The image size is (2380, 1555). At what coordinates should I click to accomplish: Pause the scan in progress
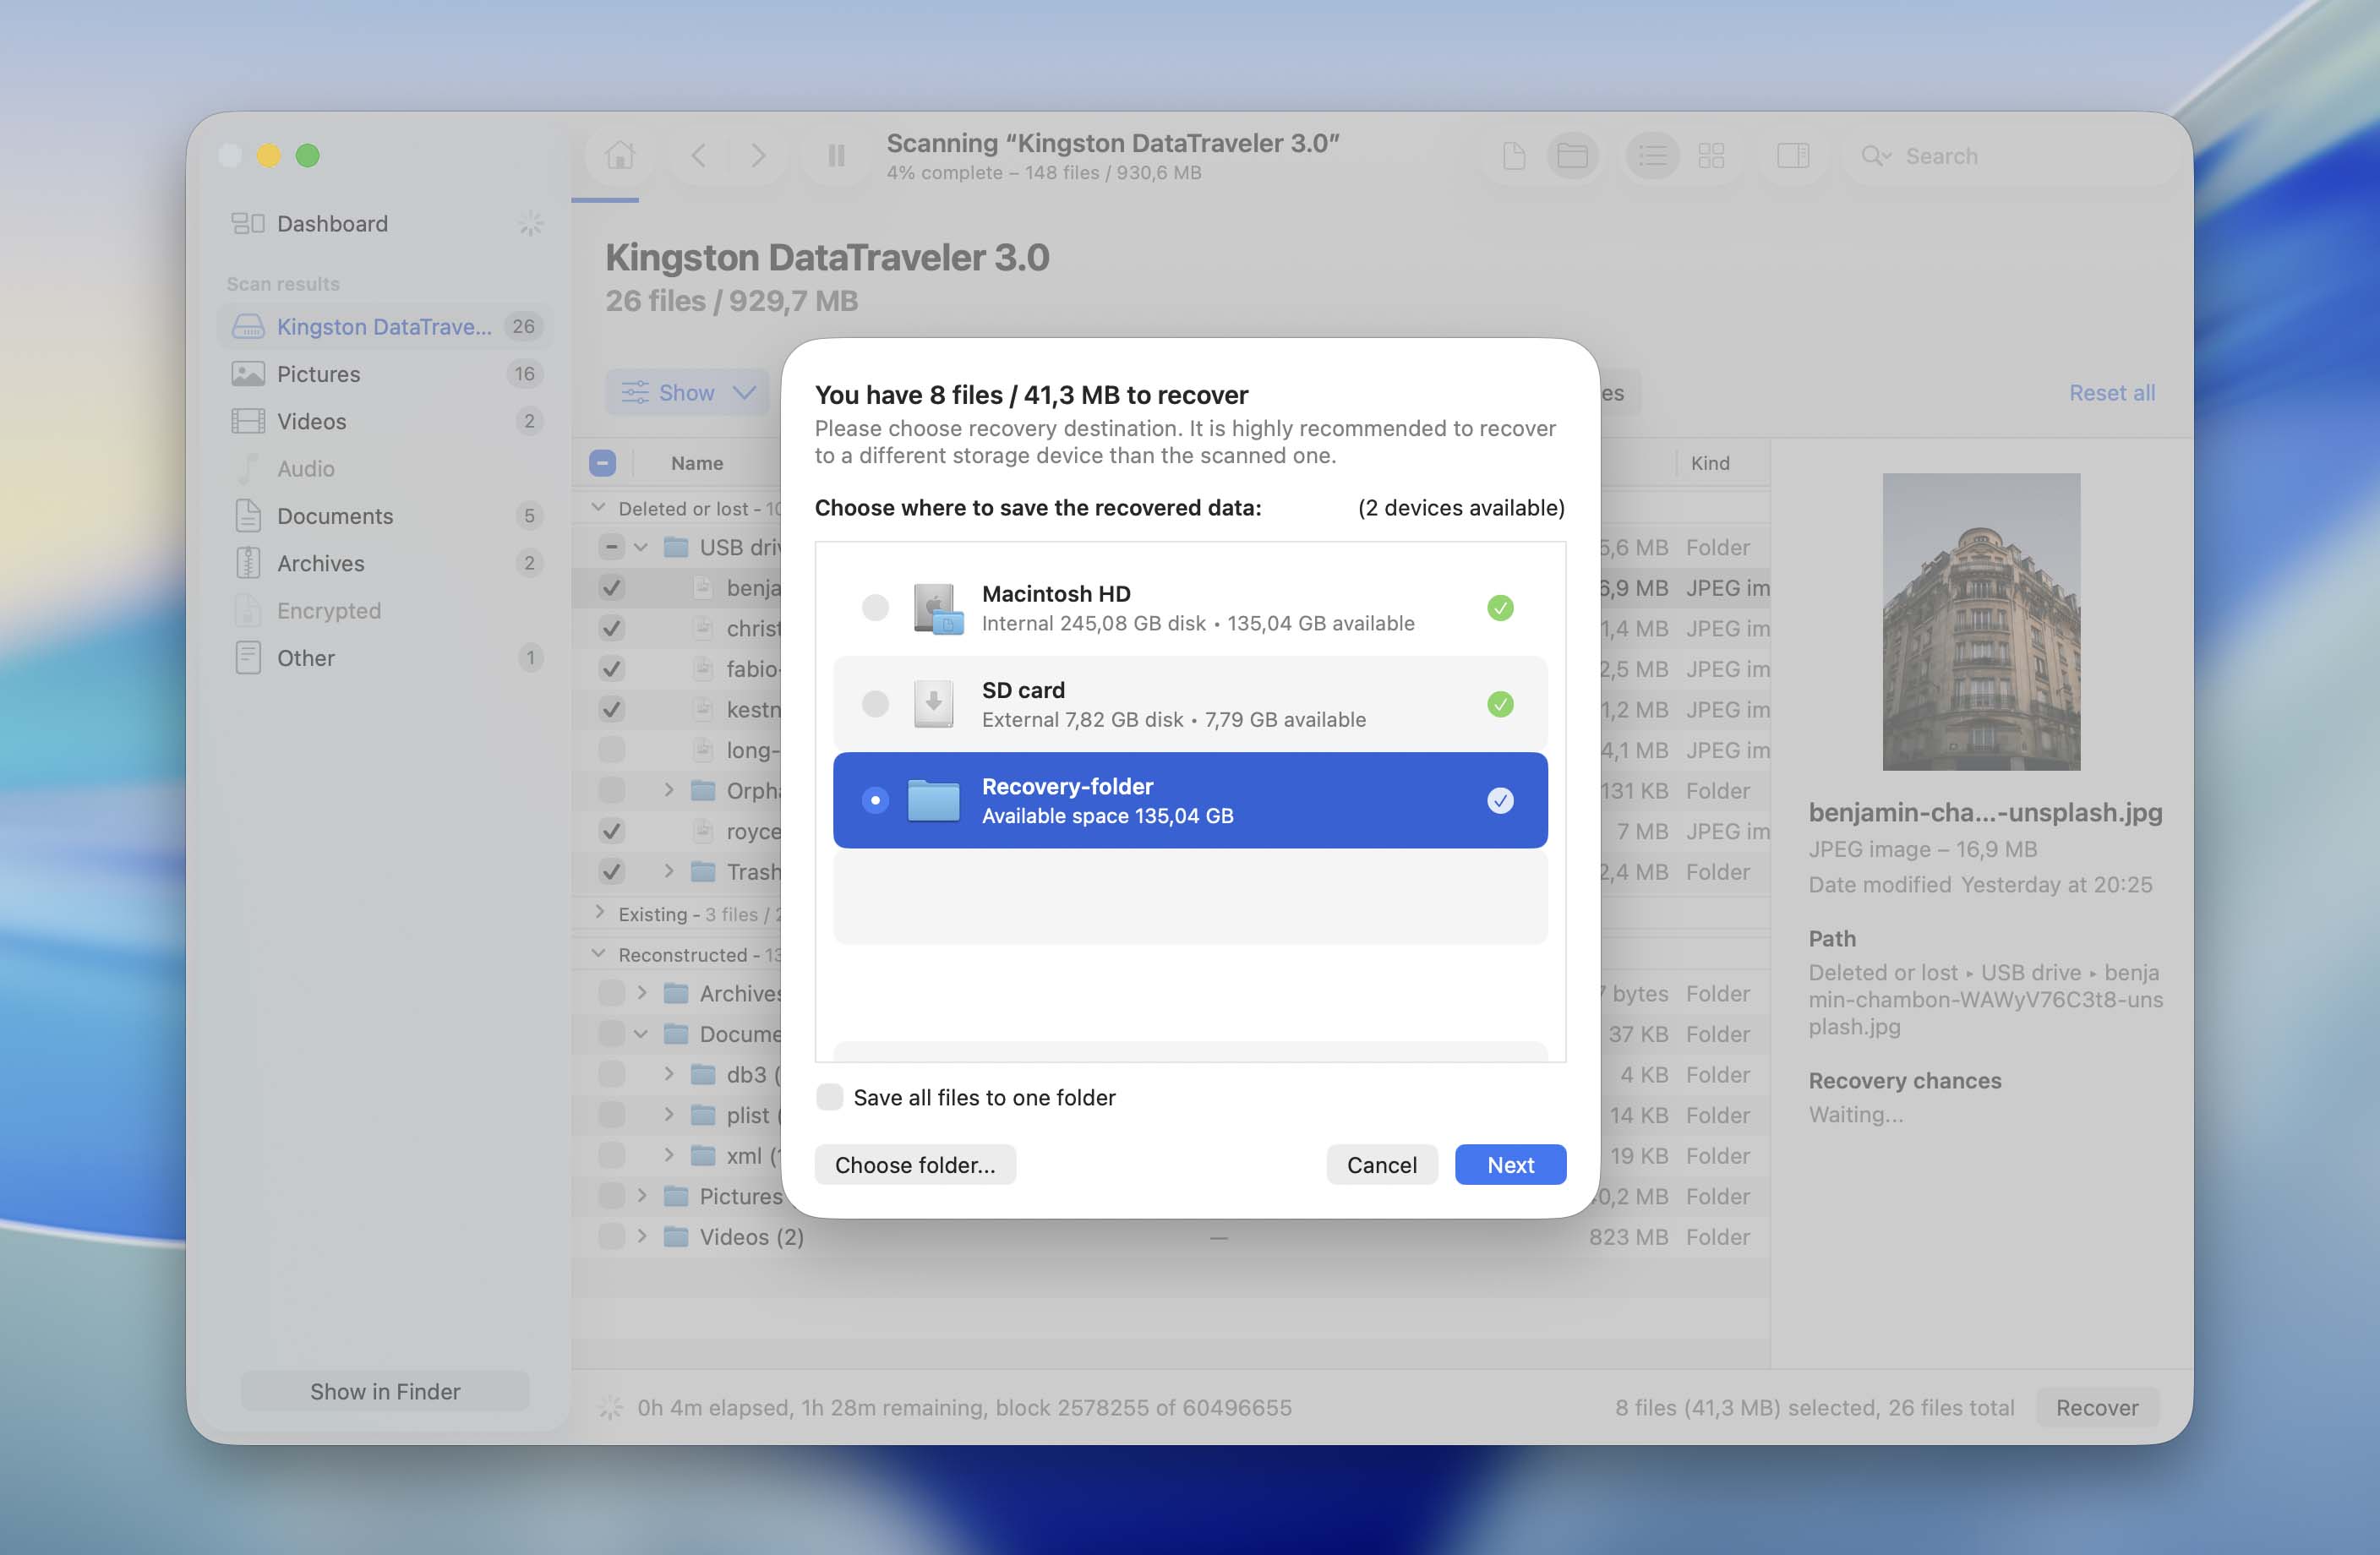(836, 155)
